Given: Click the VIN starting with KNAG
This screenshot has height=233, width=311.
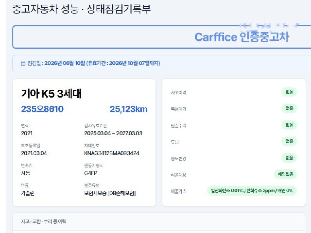Looking at the screenshot, I should tap(112, 153).
